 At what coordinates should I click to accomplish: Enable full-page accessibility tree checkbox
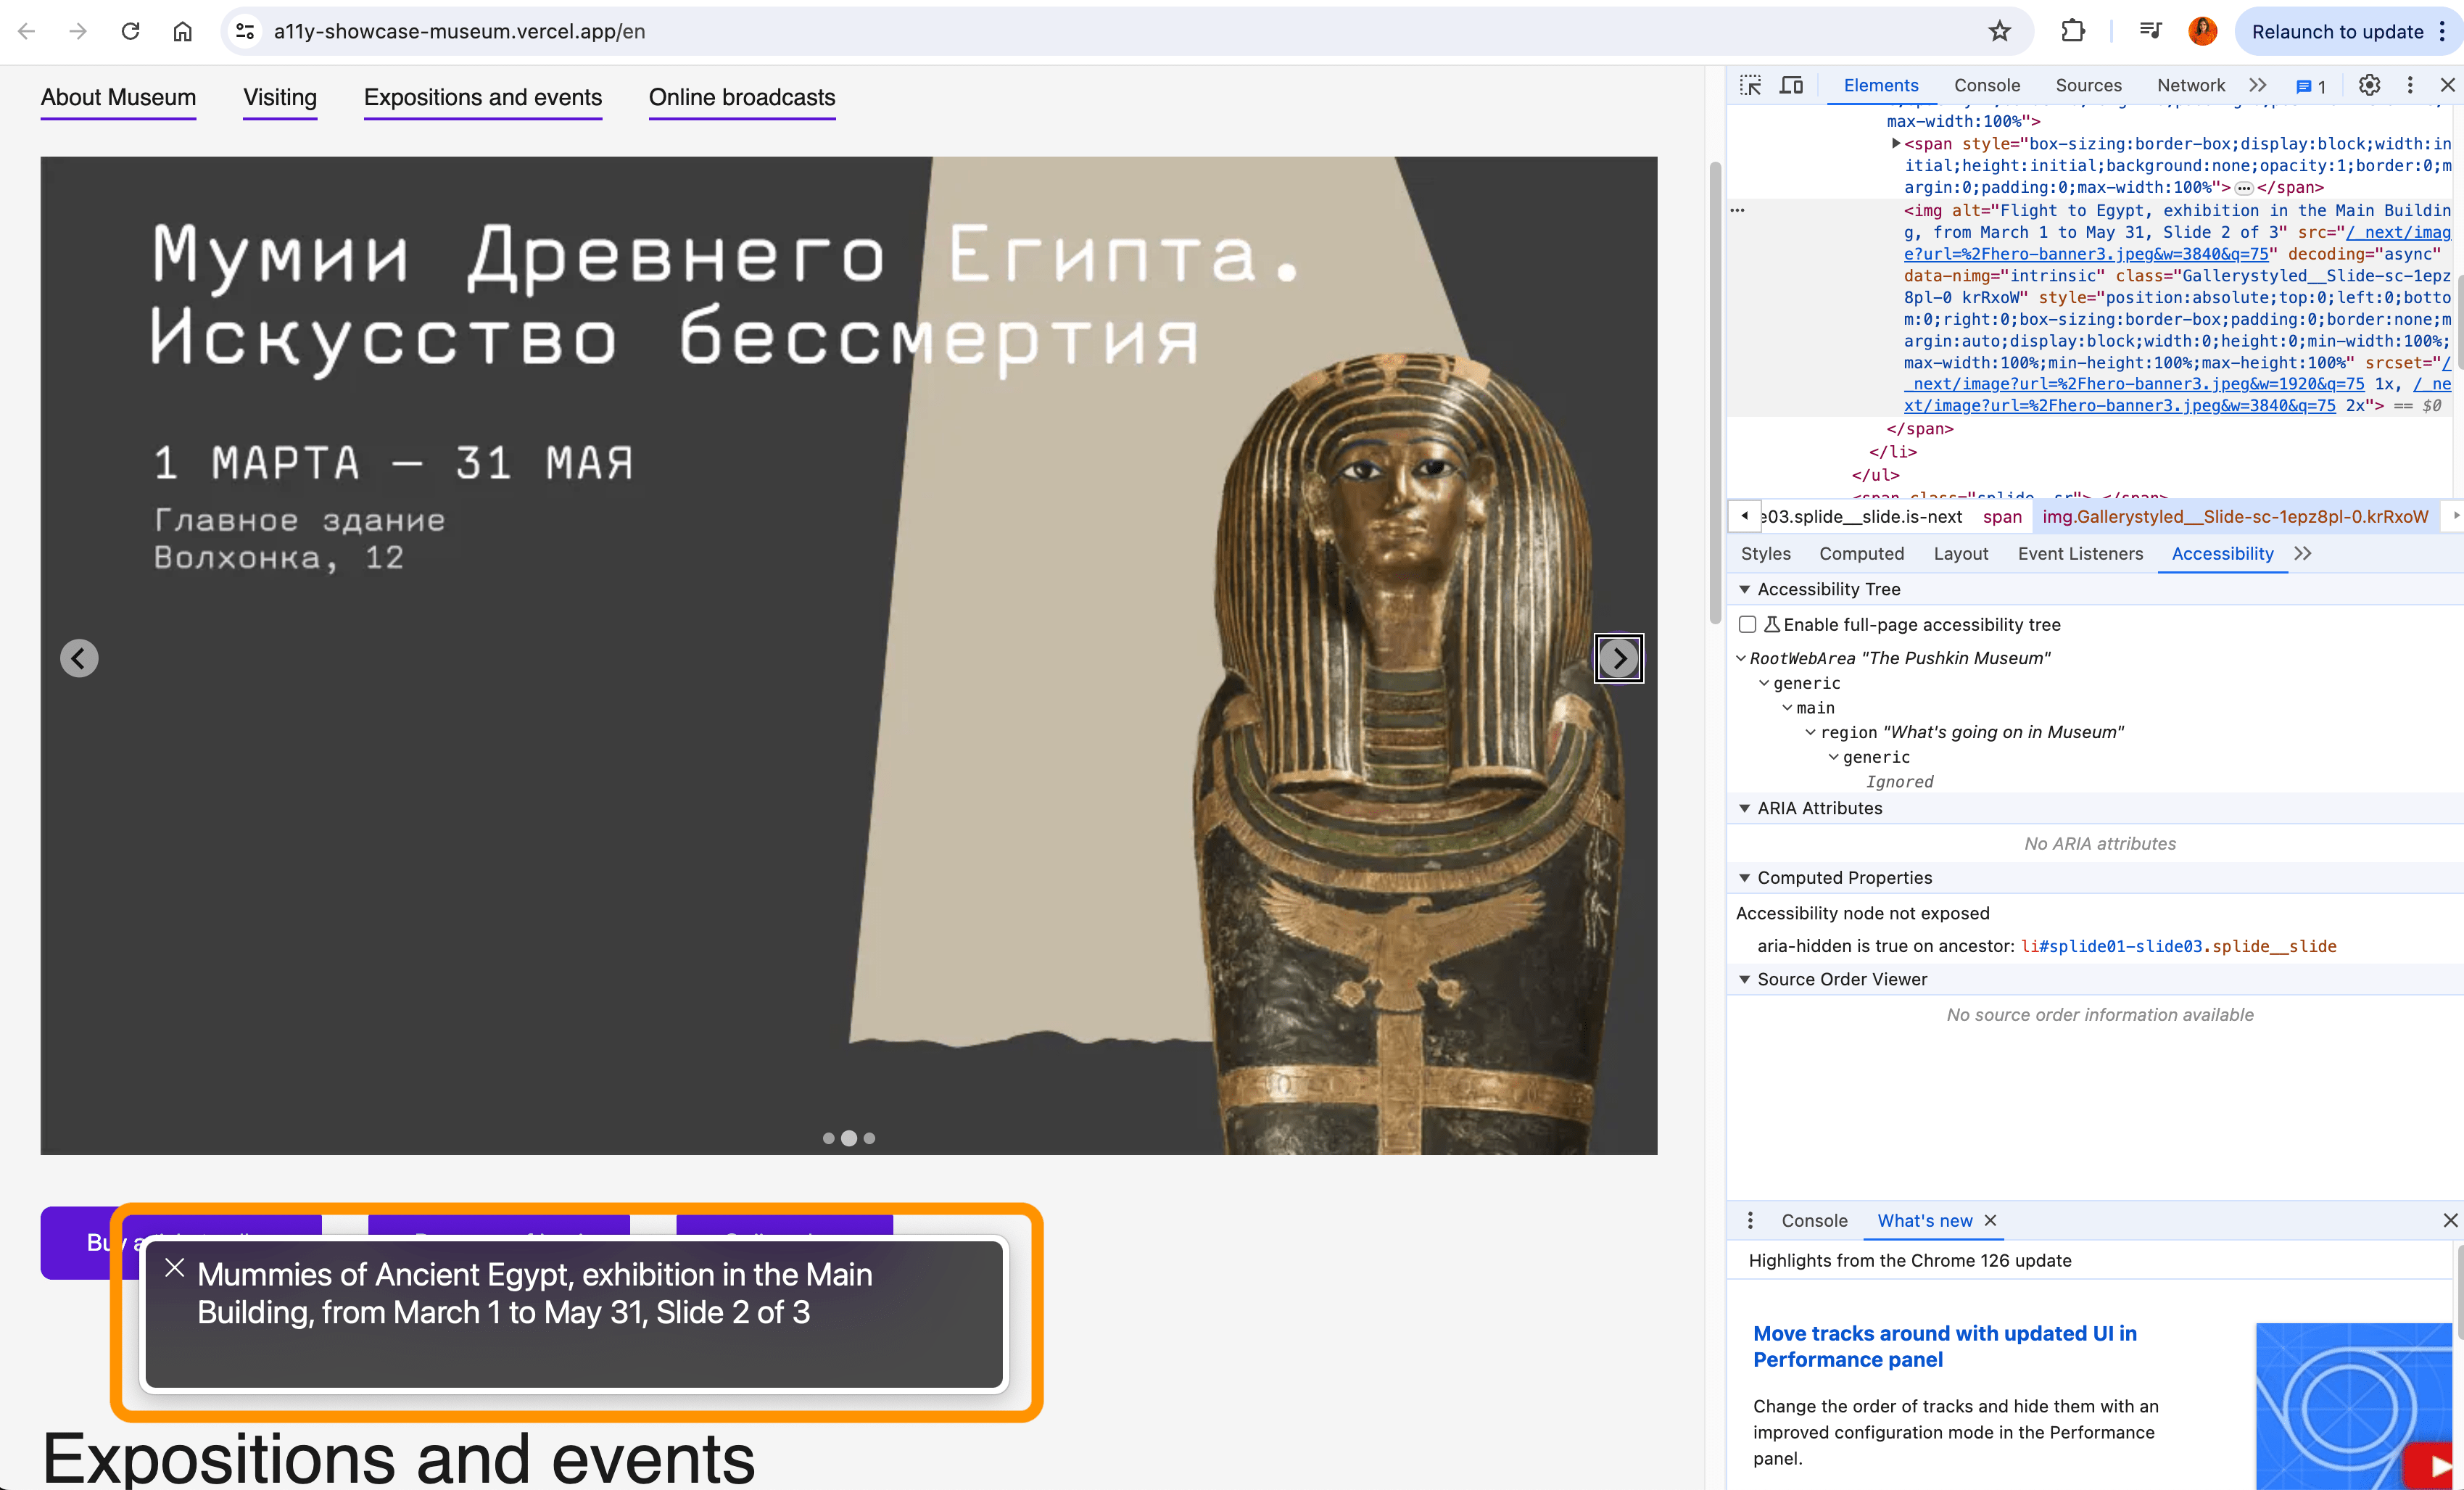(1747, 624)
